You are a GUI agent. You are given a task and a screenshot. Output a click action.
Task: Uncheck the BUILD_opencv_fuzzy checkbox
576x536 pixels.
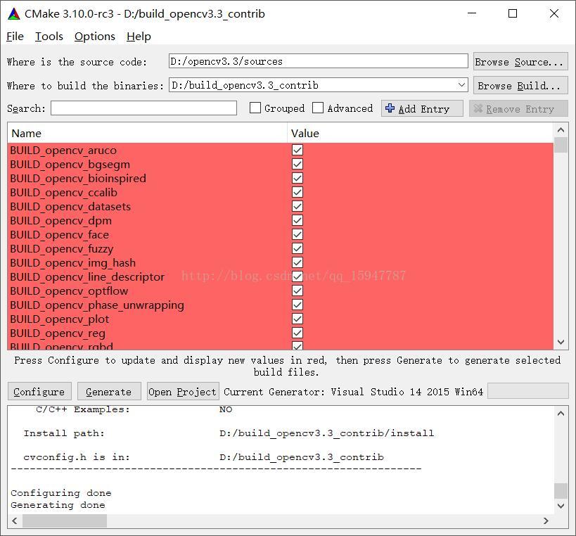point(297,249)
